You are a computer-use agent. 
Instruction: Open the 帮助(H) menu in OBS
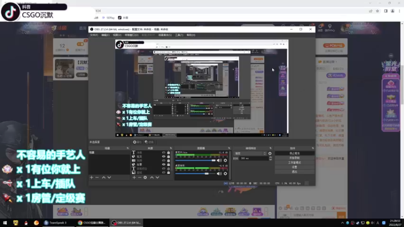click(x=191, y=35)
